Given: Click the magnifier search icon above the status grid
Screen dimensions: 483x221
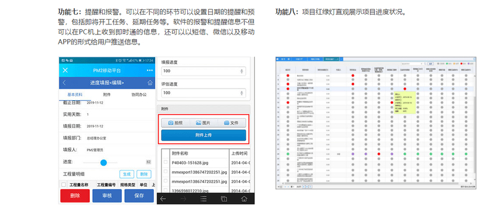Looking at the screenshot, I should [x=425, y=64].
